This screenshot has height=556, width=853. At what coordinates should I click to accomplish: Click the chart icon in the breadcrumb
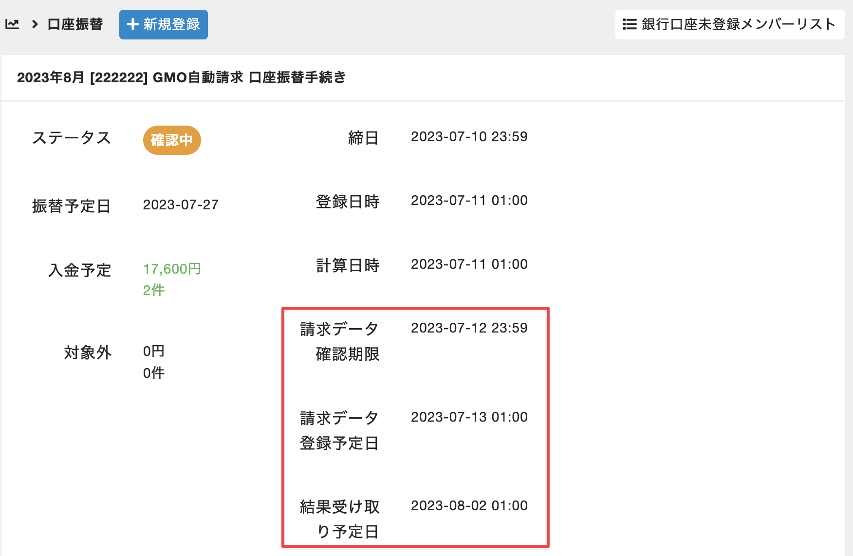pyautogui.click(x=12, y=24)
